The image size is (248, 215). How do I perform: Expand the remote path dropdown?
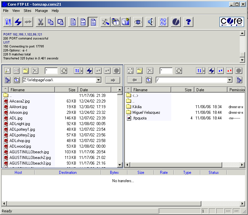coord(230,80)
